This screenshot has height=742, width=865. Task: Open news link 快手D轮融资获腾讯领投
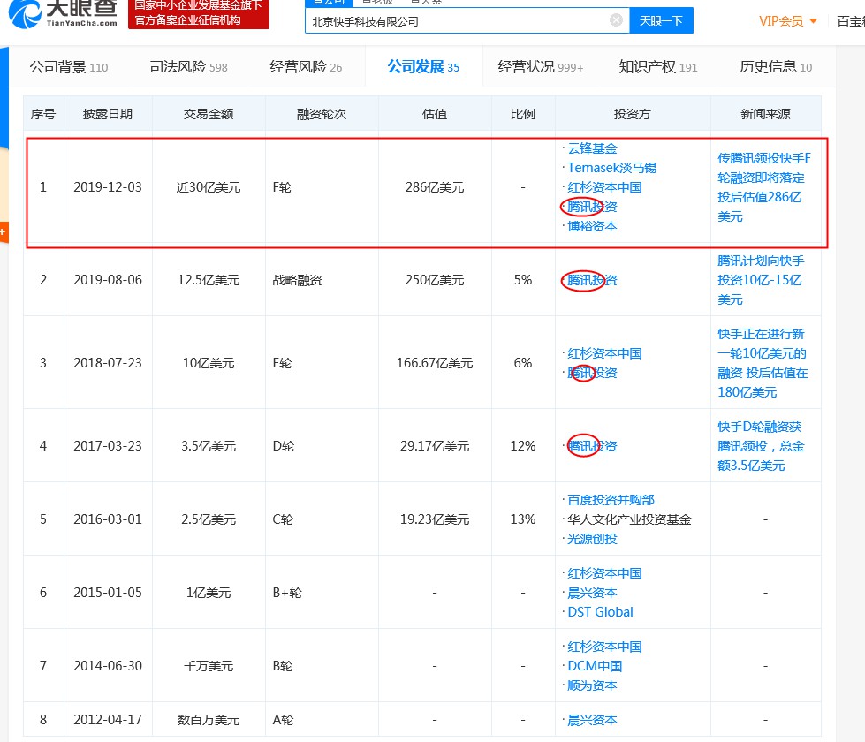(x=761, y=446)
